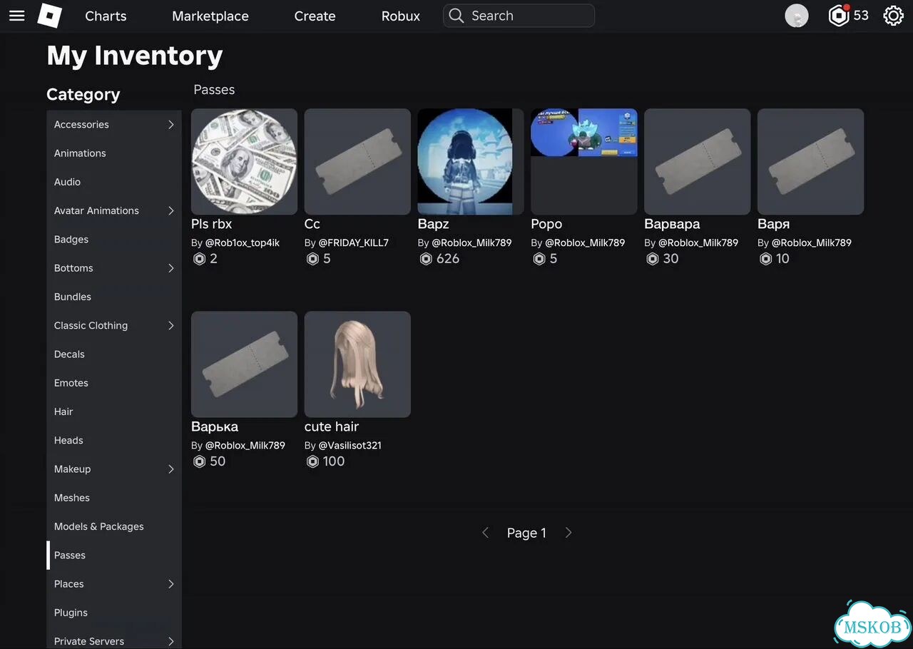Viewport: 913px width, 649px height.
Task: Click the Cc item title
Action: click(x=312, y=224)
